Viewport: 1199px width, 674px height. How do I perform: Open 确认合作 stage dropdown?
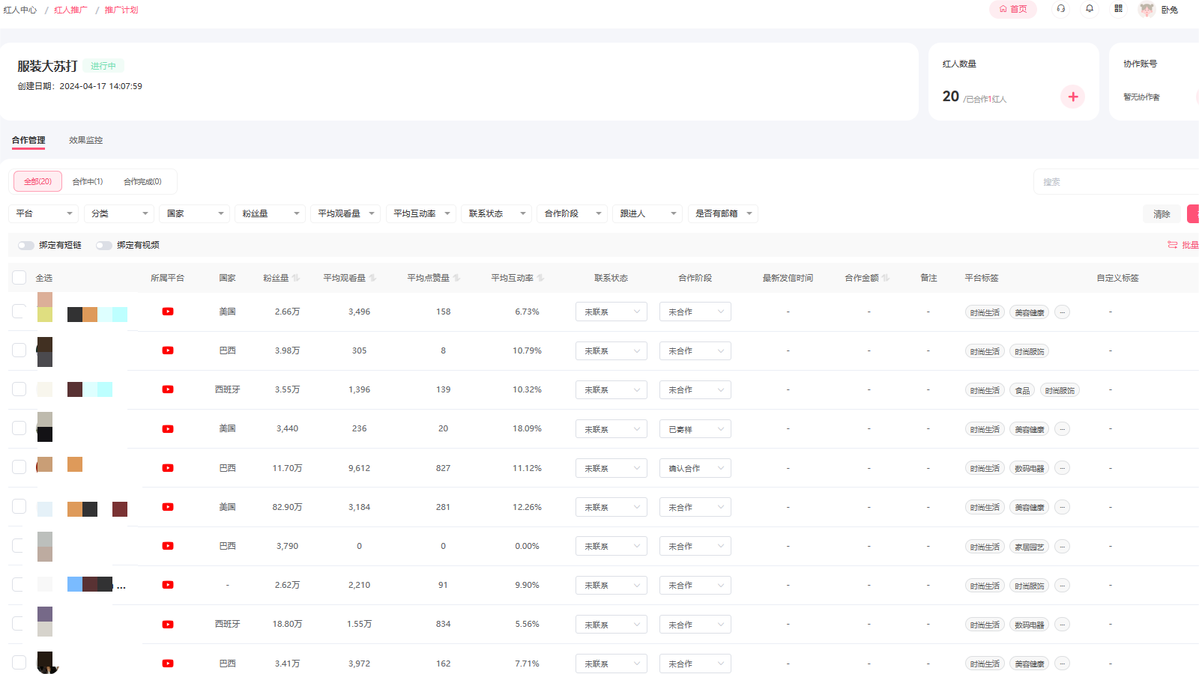(695, 468)
